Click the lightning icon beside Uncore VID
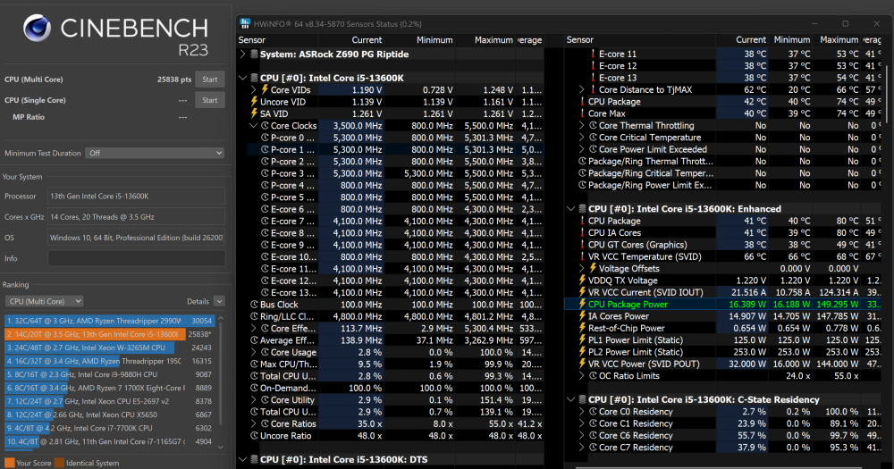 point(254,102)
